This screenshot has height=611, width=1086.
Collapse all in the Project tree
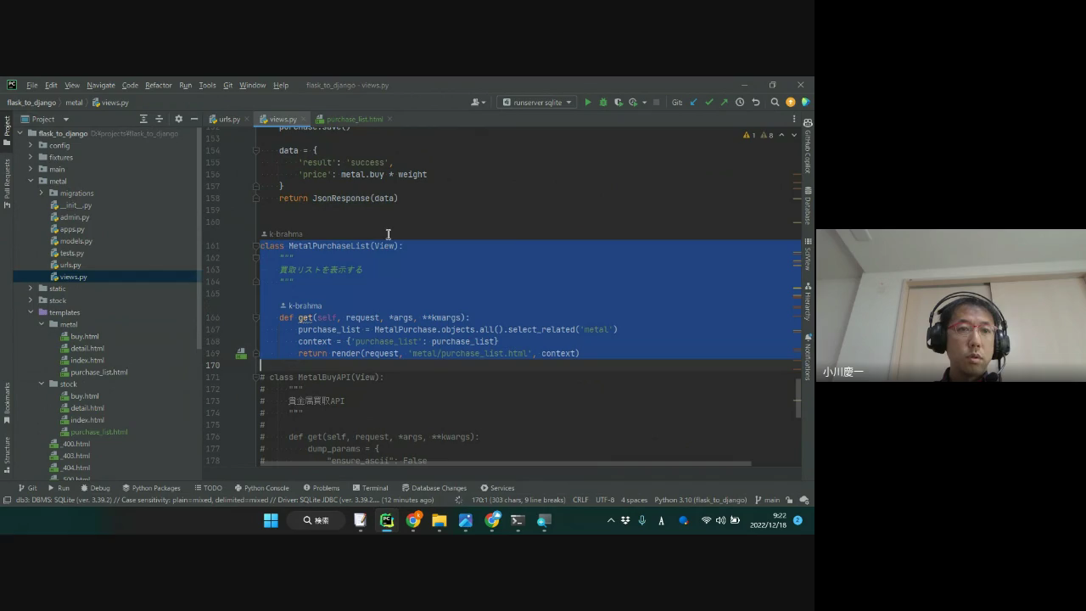159,120
